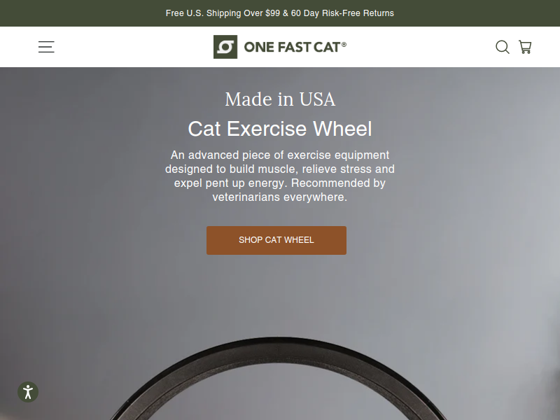Viewport: 560px width, 420px height.
Task: Open the accessibility options widget
Action: (28, 392)
